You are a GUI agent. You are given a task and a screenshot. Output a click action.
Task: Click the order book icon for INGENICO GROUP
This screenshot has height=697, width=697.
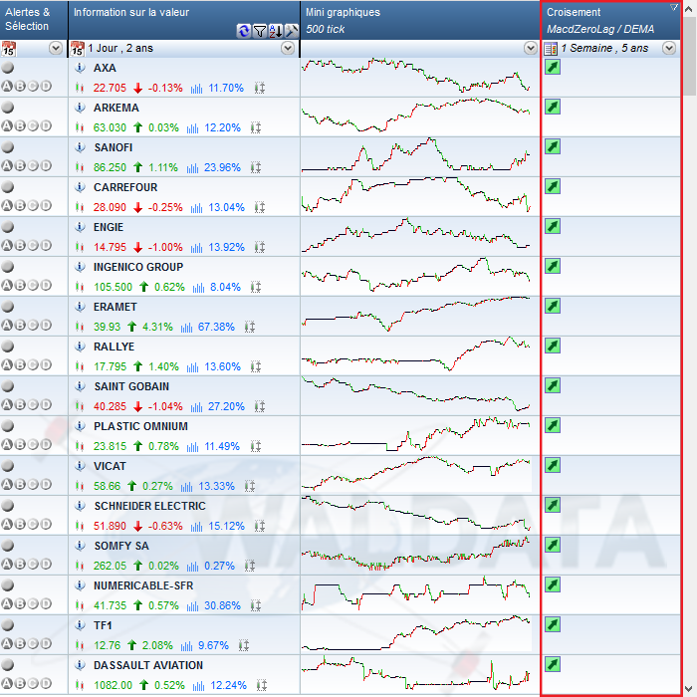(x=256, y=287)
